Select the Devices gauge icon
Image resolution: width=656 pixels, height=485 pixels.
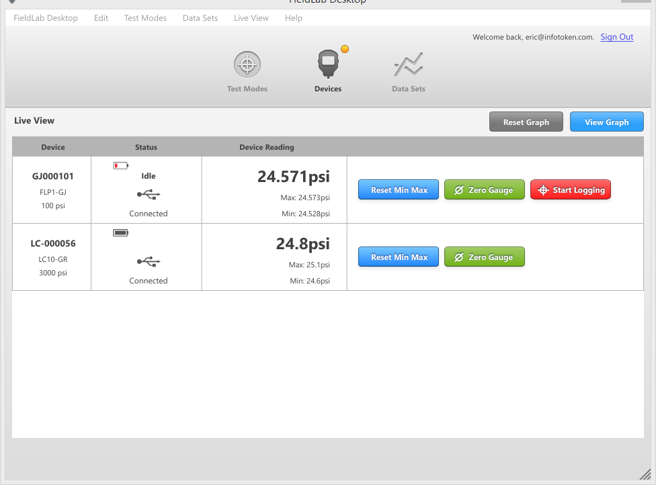[328, 64]
